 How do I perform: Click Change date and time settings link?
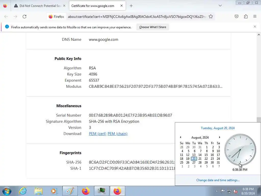pyautogui.click(x=218, y=180)
